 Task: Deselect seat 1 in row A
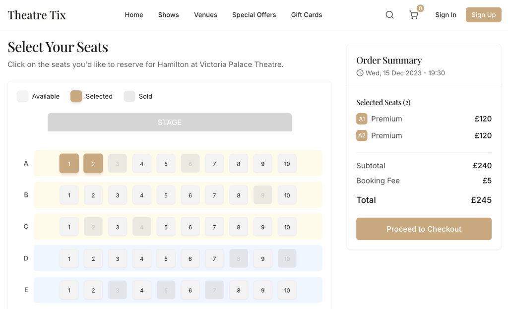coord(69,164)
